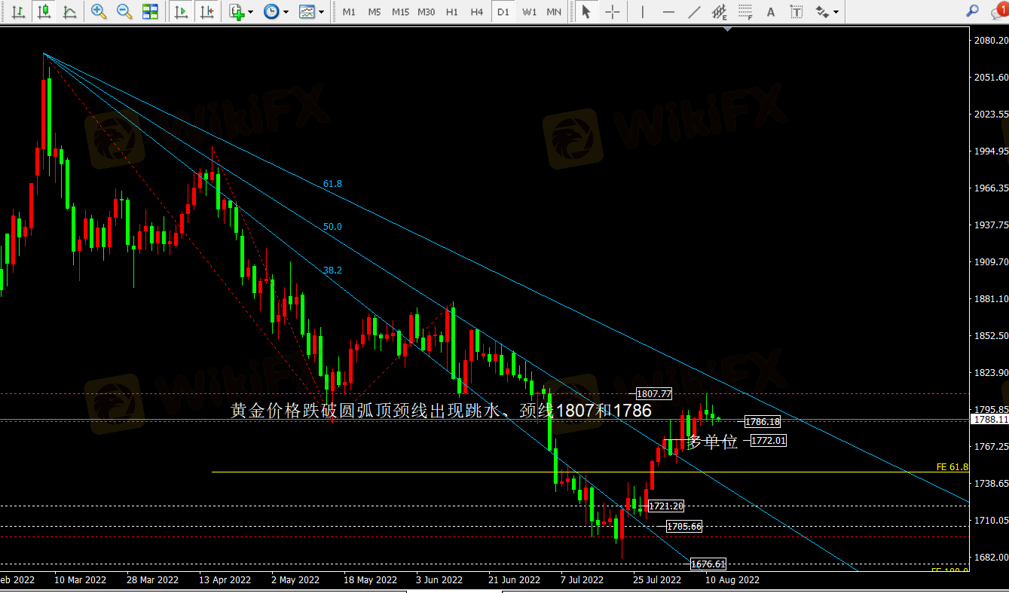The height and width of the screenshot is (593, 1009).
Task: Switch to the W1 timeframe
Action: point(529,12)
